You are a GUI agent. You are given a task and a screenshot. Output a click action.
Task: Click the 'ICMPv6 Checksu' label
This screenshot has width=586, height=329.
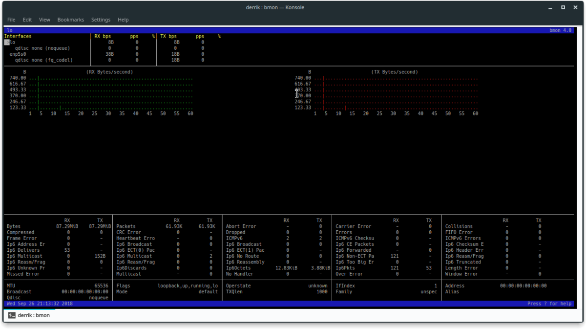[x=355, y=238]
